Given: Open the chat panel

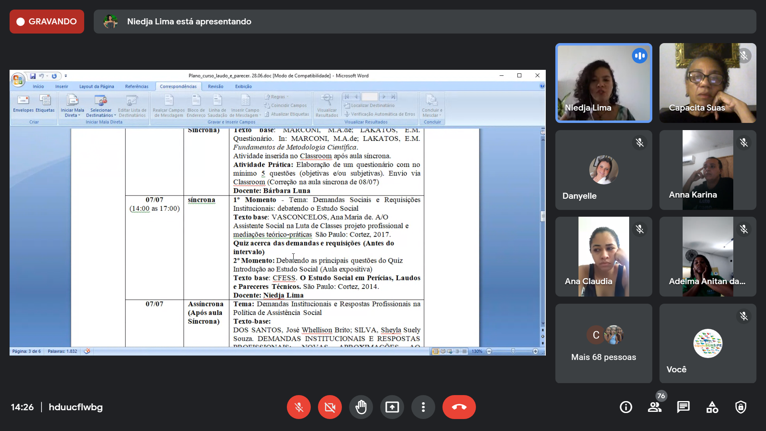Looking at the screenshot, I should (683, 407).
